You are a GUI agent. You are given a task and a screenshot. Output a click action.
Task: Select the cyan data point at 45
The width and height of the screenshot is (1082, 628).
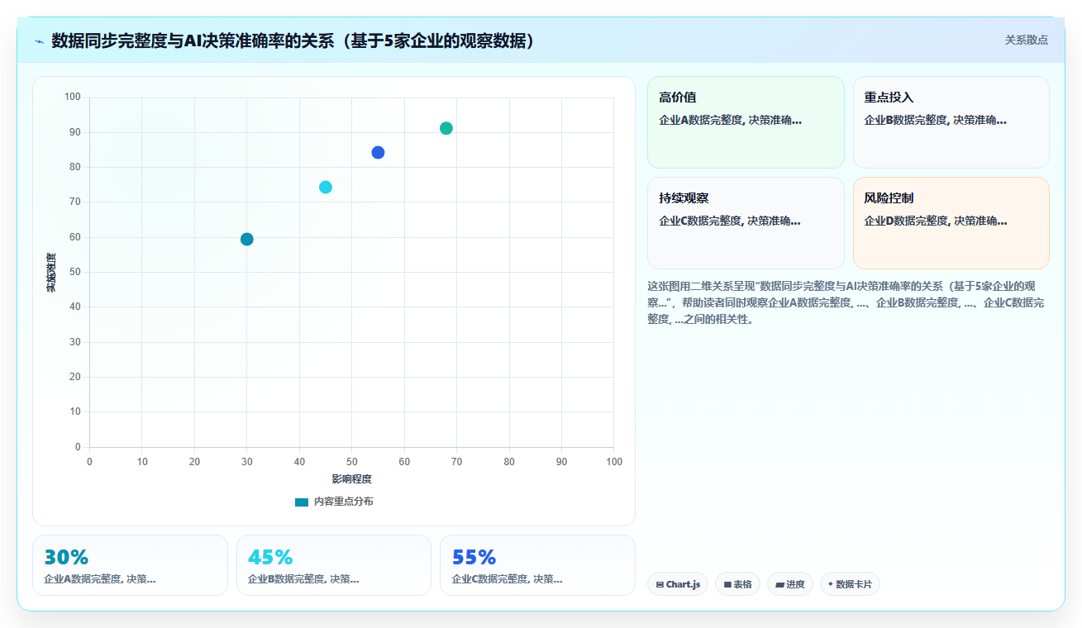pyautogui.click(x=326, y=187)
